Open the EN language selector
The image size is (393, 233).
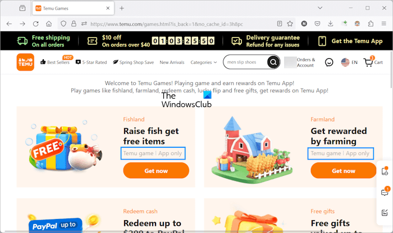(349, 62)
